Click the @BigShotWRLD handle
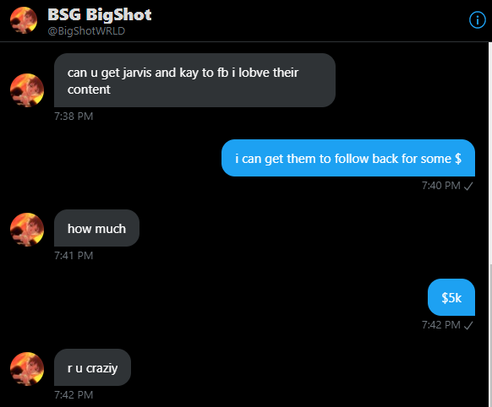The width and height of the screenshot is (492, 407). [x=86, y=31]
